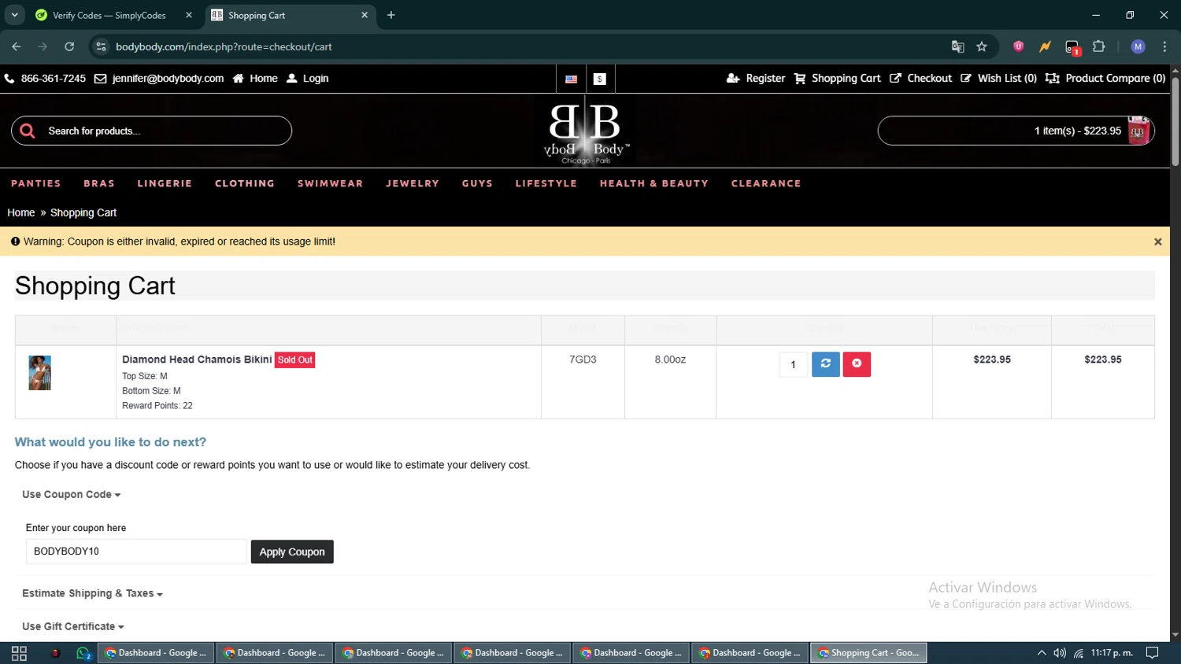
Task: Click the Apply Coupon button
Action: pyautogui.click(x=292, y=551)
